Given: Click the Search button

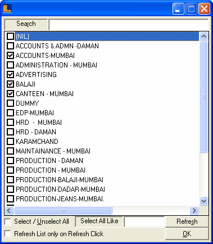Looking at the screenshot, I should (x=26, y=24).
